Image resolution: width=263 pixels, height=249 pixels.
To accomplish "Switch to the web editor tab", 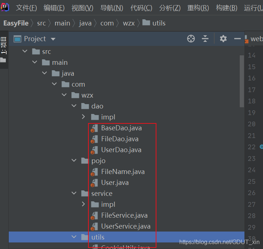I will pyautogui.click(x=254, y=39).
